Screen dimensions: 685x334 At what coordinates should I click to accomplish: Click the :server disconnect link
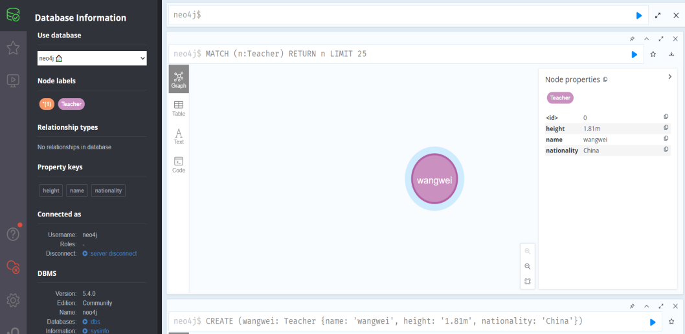click(x=113, y=253)
